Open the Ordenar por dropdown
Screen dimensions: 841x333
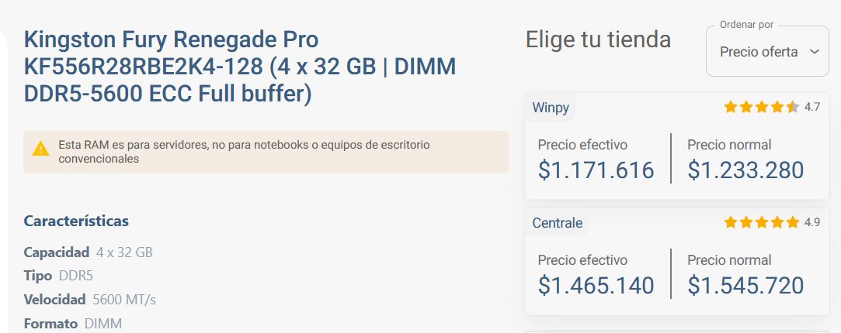pos(767,52)
